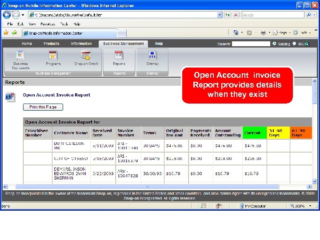The width and height of the screenshot is (320, 240).
Task: Expand the Tools dropdown arrow
Action: point(310,32)
